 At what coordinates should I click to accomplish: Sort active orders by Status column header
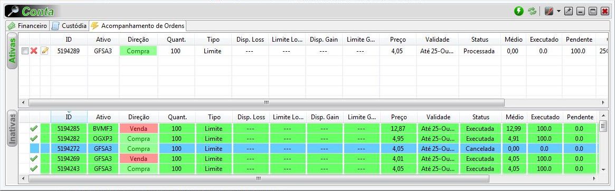480,40
